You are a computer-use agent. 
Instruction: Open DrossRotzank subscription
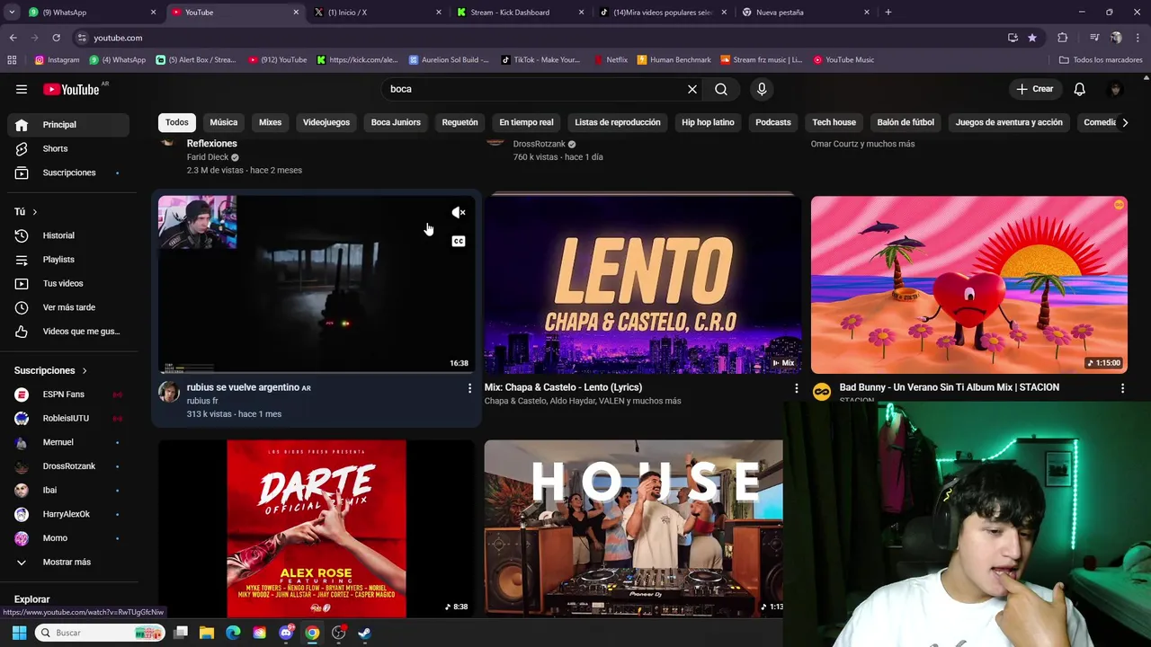click(68, 465)
